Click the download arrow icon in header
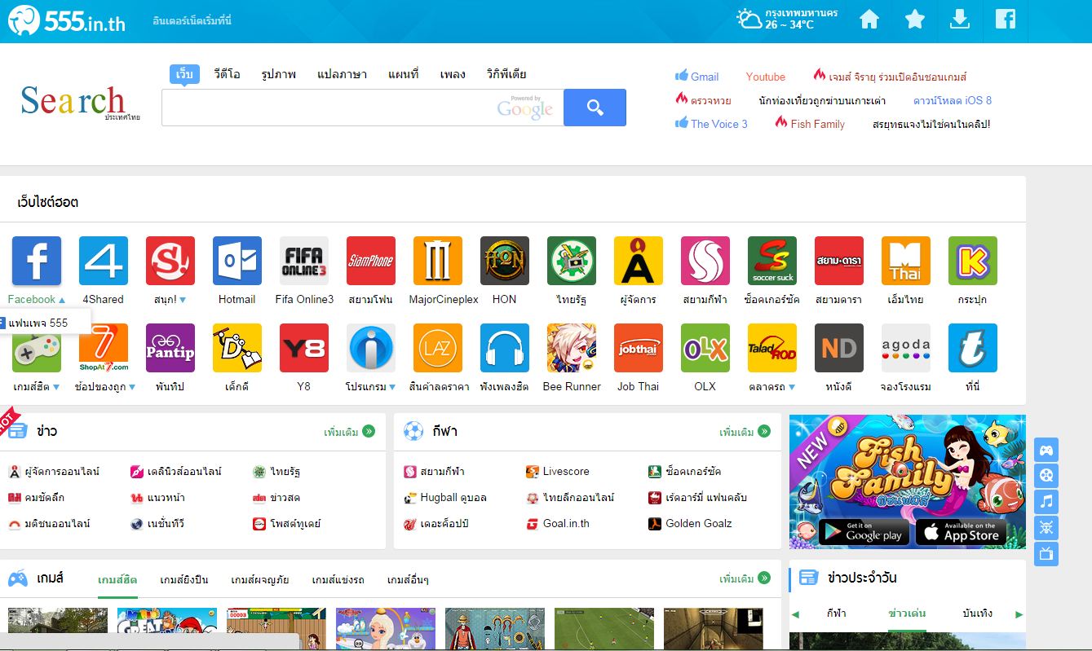1092x651 pixels. tap(960, 20)
